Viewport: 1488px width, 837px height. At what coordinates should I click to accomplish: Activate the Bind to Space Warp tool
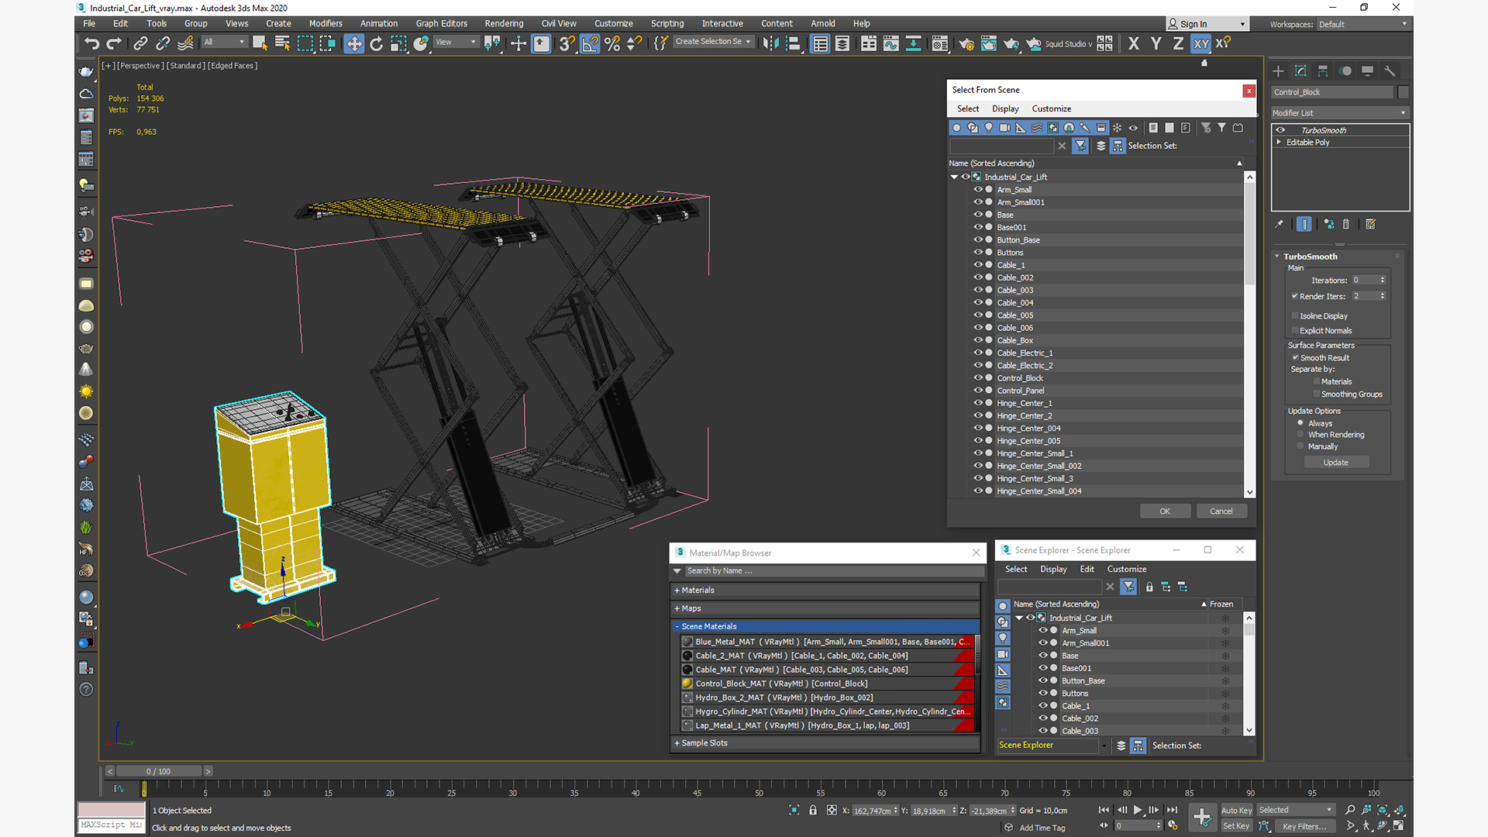pyautogui.click(x=185, y=43)
